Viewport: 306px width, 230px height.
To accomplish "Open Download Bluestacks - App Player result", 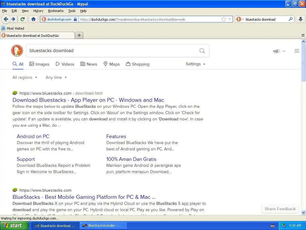I will point(88,100).
